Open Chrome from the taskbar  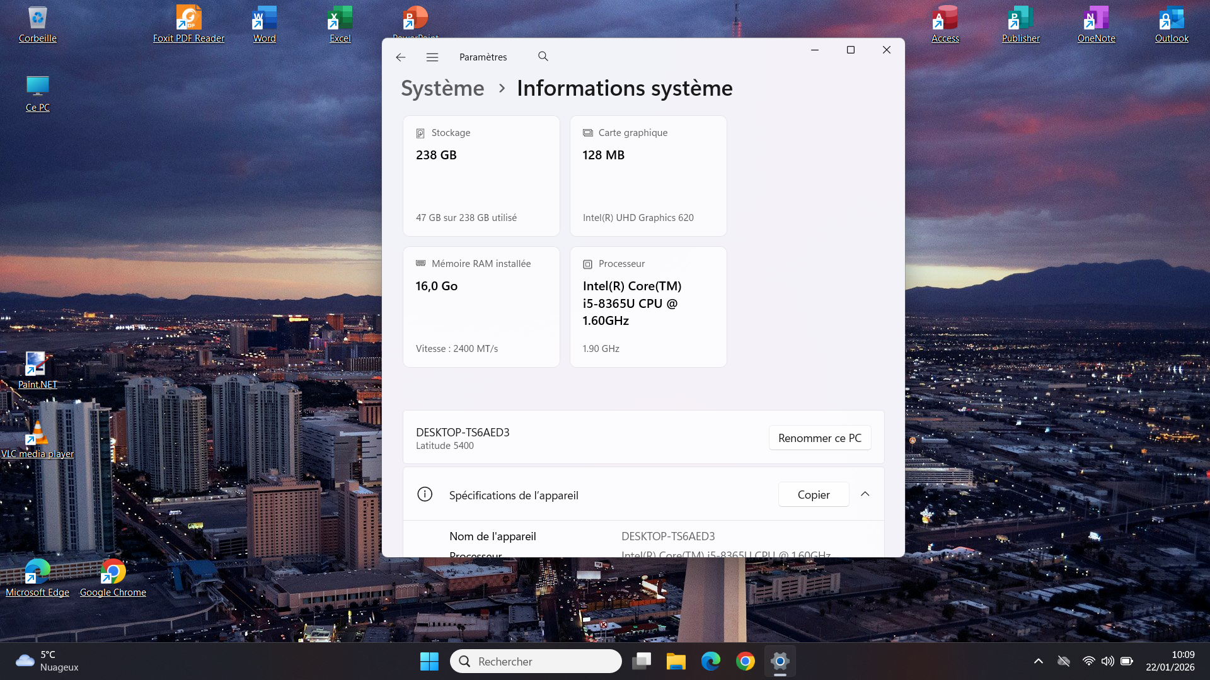[x=746, y=661]
